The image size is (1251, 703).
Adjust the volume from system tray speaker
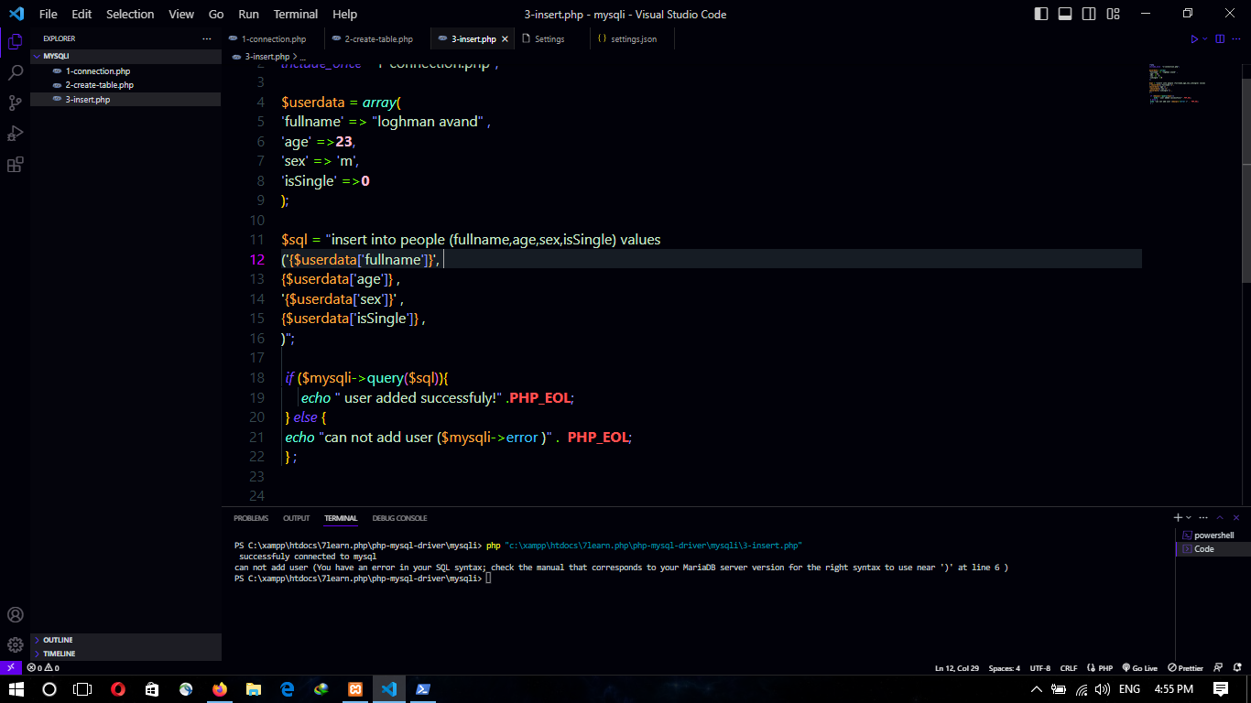pyautogui.click(x=1103, y=689)
